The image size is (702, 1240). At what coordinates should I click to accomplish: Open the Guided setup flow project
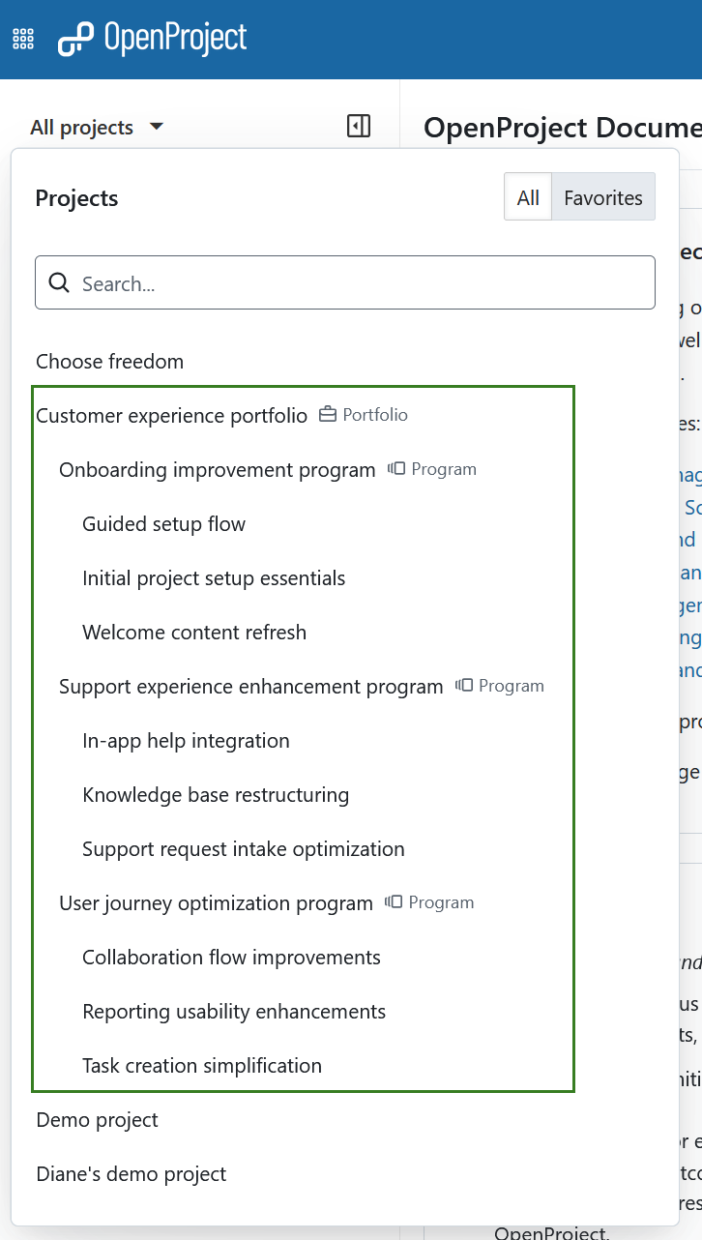163,523
